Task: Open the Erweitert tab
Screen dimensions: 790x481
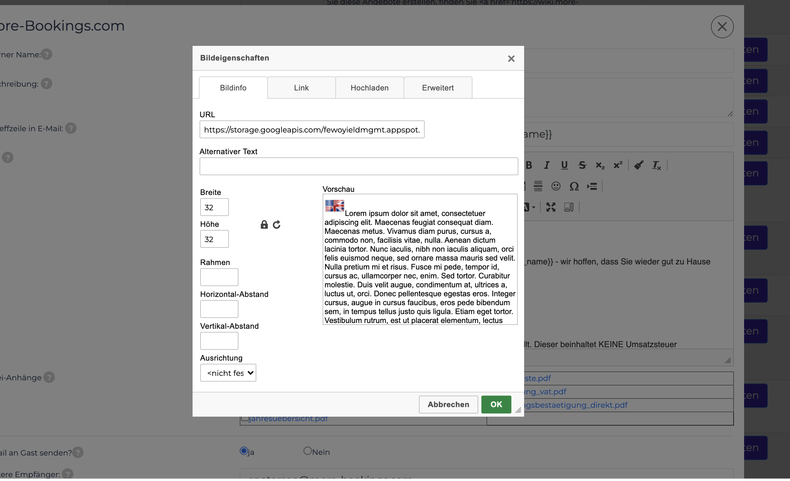Action: click(x=438, y=88)
